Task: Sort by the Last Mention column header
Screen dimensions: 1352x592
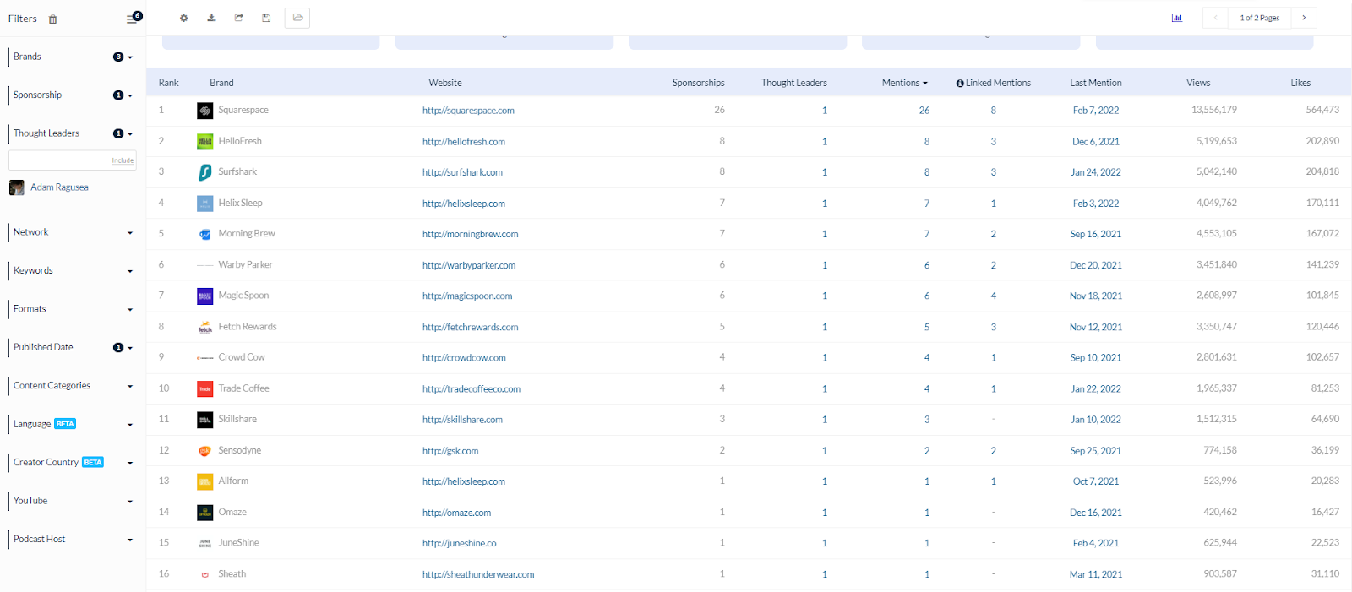Action: click(x=1096, y=83)
